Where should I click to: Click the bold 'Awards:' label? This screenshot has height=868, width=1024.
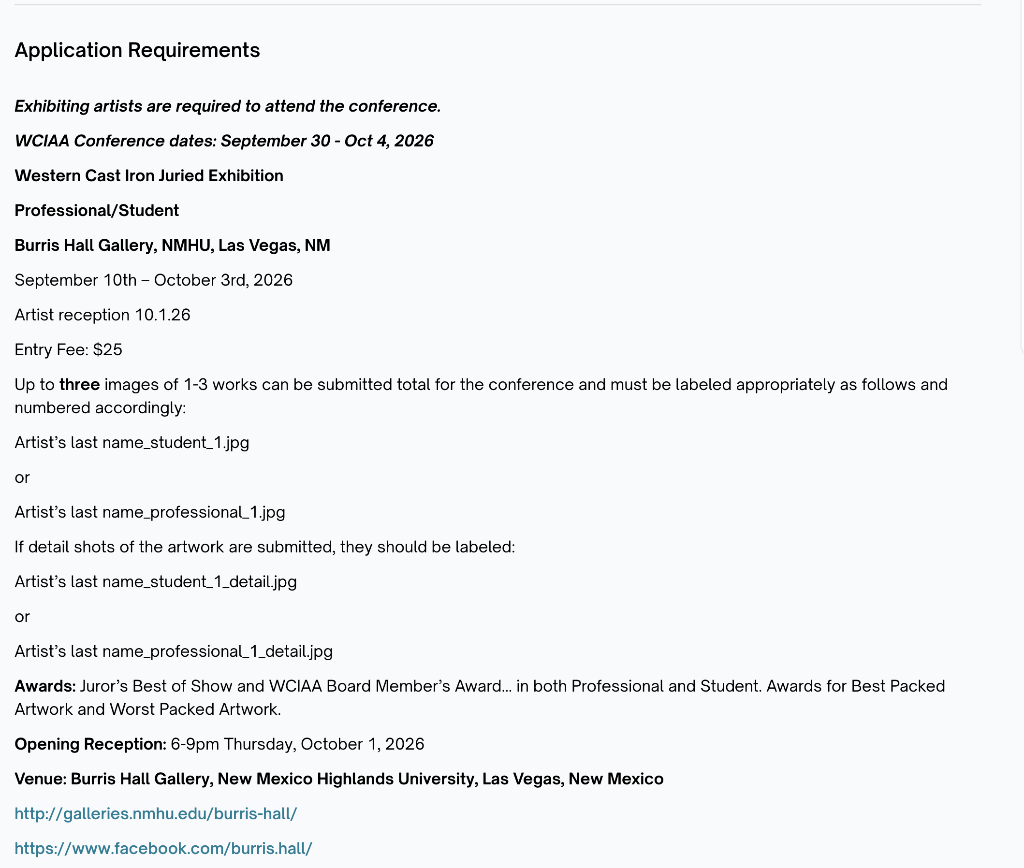45,686
